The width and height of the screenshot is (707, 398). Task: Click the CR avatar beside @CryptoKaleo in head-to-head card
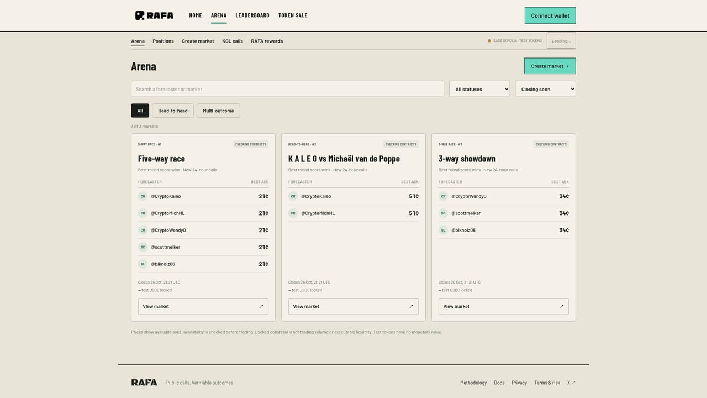(293, 196)
